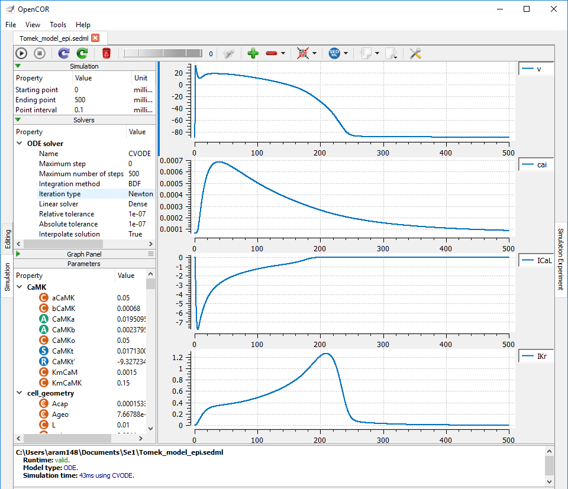Select the Ending point value field
Screen dimensions: 568x489
click(x=101, y=100)
